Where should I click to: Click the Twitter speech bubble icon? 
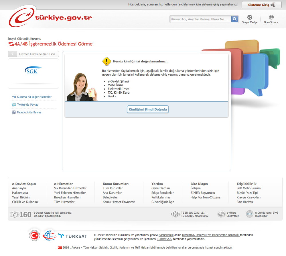click(x=14, y=105)
